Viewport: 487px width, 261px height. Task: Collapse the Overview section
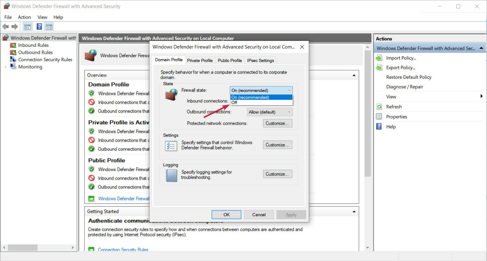(x=354, y=75)
